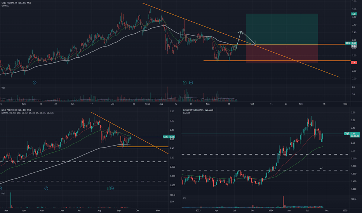Click '2.20' on the 1h chart price axis
Image resolution: width=362 pixels, height=213 pixels.
[354, 79]
